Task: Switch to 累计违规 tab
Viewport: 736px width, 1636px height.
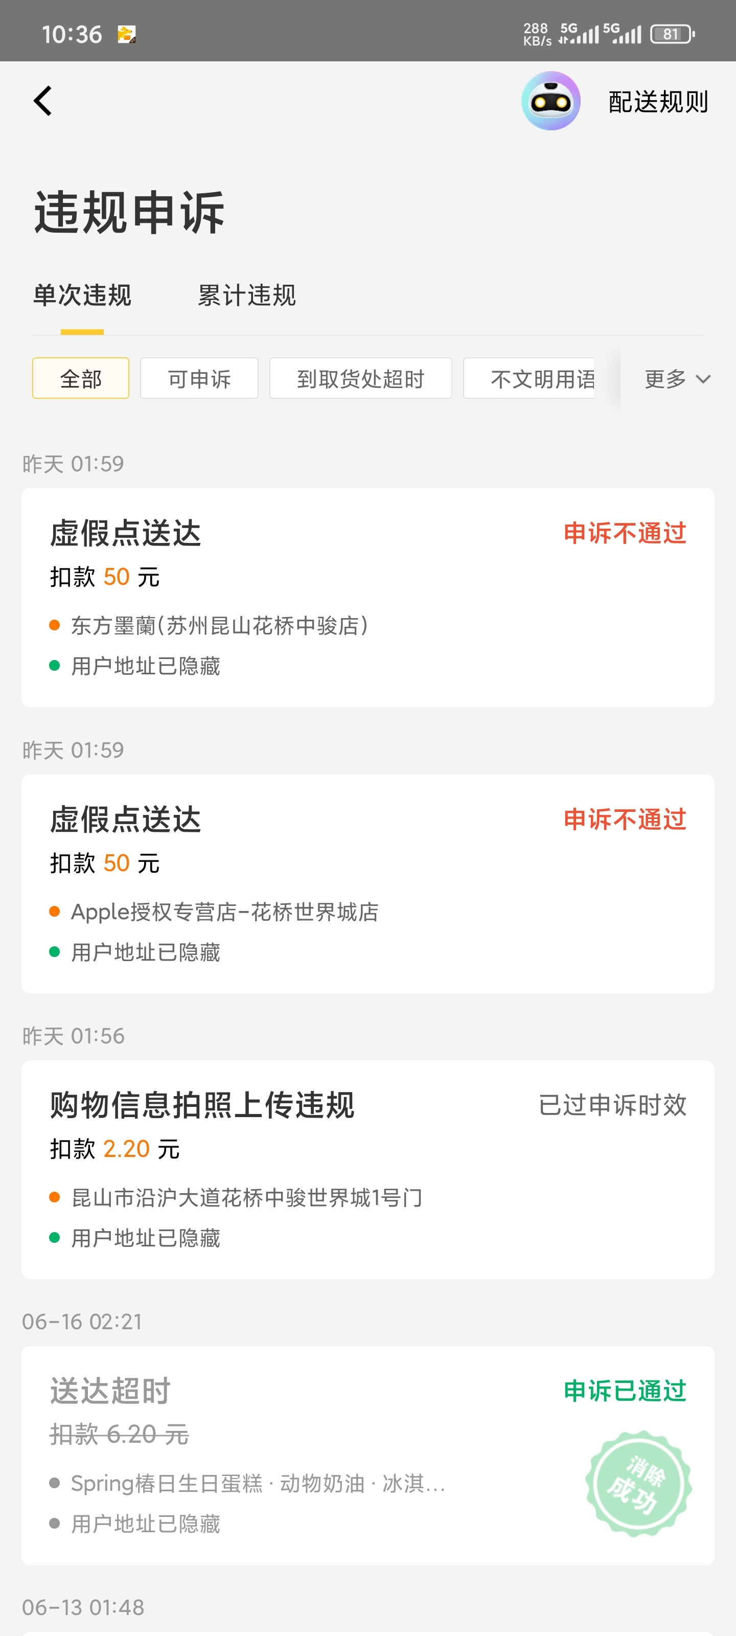Action: [x=246, y=296]
